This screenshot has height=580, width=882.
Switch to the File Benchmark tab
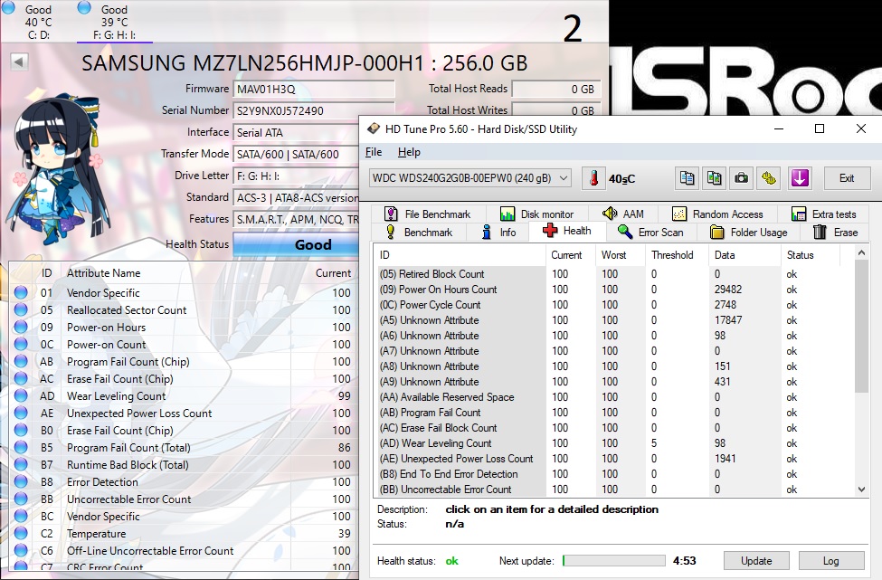[428, 214]
